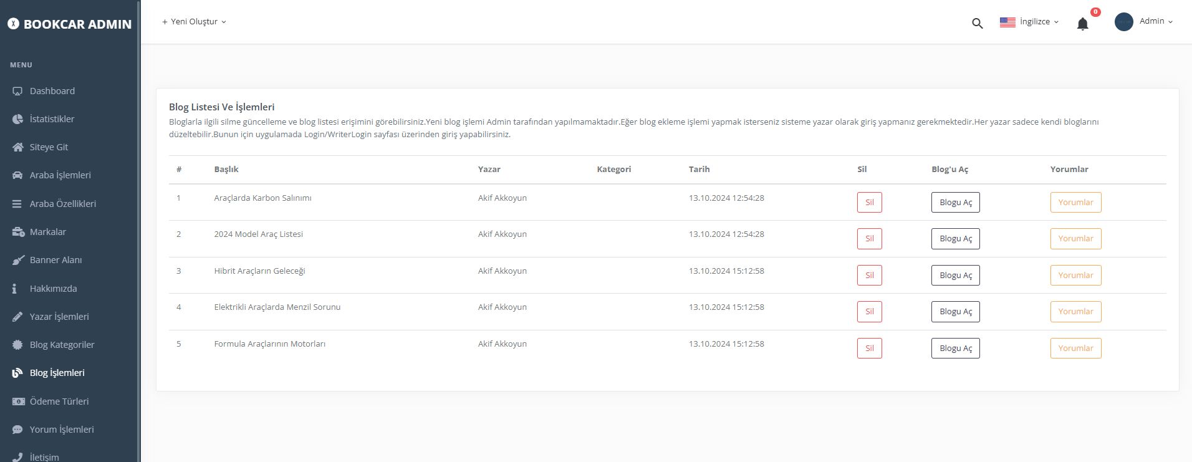The width and height of the screenshot is (1192, 462).
Task: Click the Ödeme Türleri money icon
Action: point(18,402)
